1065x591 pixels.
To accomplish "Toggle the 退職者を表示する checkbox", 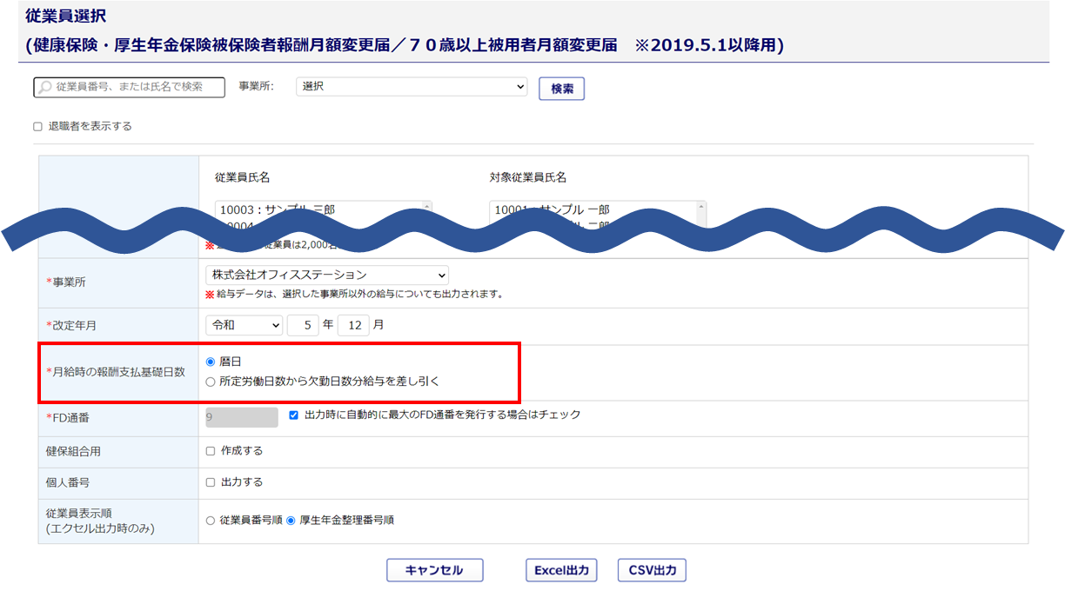I will tap(37, 127).
